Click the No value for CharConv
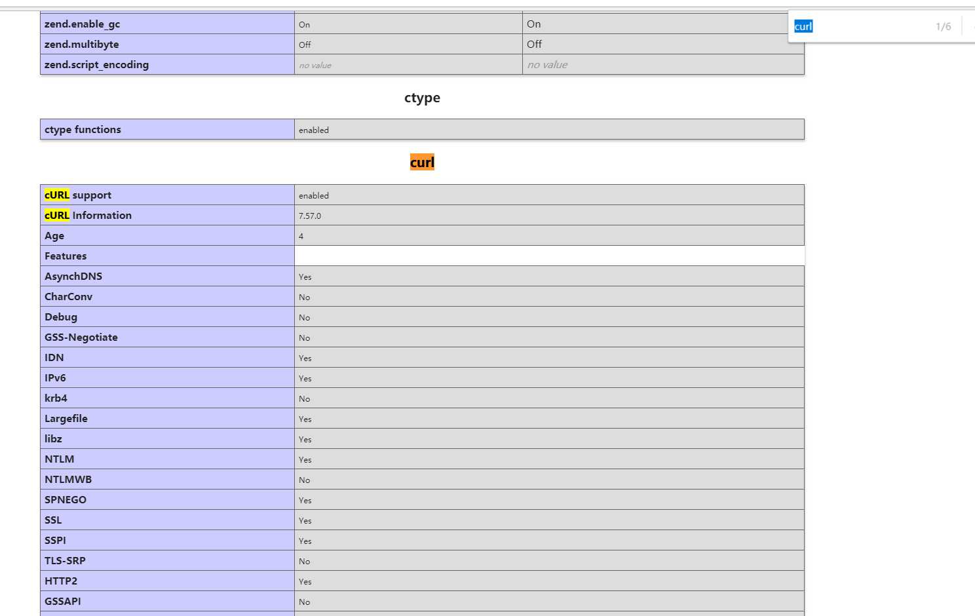This screenshot has width=975, height=616. [305, 298]
